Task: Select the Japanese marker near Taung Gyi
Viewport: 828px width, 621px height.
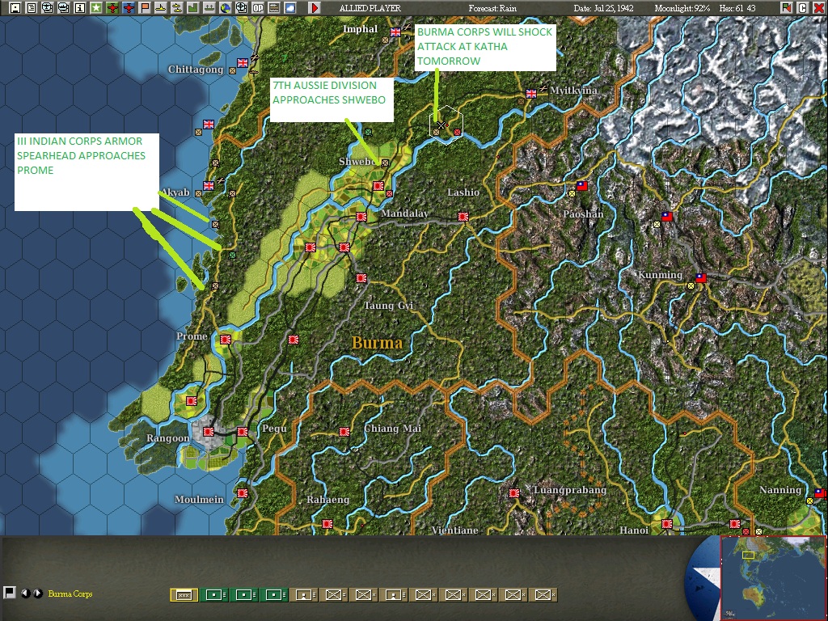Action: pos(361,278)
